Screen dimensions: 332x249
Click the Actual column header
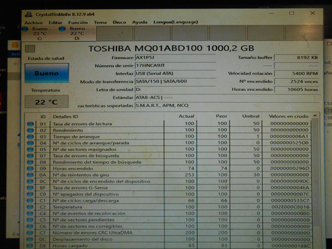point(187,116)
